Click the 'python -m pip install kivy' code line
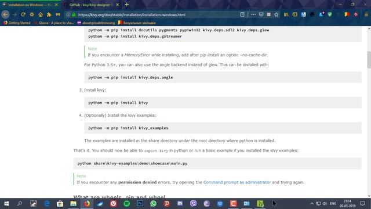Screen dimensions: 371x209 click(x=118, y=103)
